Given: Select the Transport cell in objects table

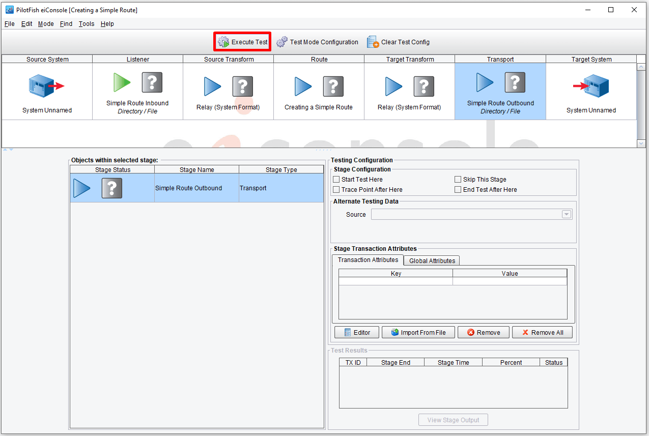Looking at the screenshot, I should click(x=281, y=188).
